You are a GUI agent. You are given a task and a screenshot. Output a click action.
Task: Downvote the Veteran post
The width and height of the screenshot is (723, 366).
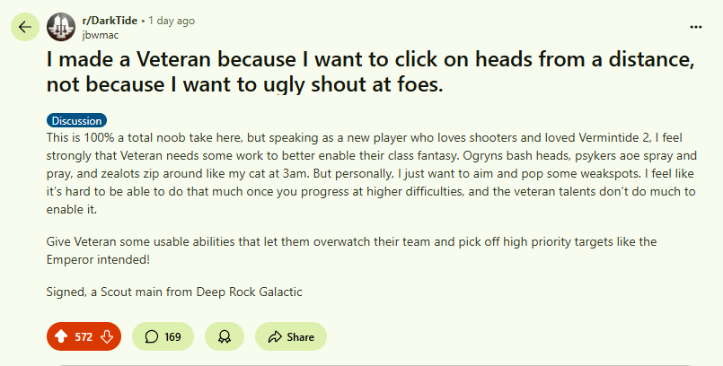tap(106, 337)
